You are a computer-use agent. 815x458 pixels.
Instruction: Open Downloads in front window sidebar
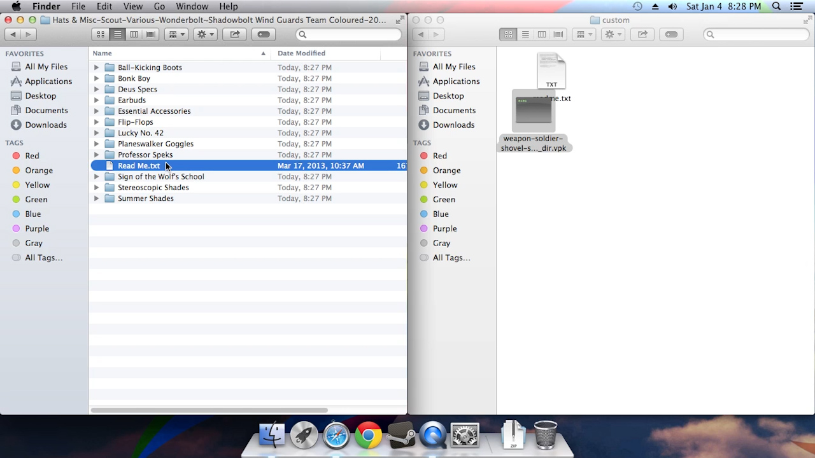point(46,125)
